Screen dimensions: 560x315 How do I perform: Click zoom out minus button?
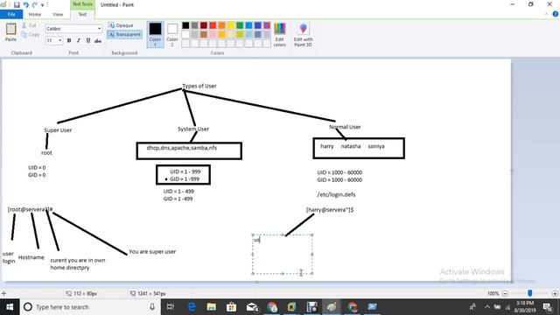click(505, 294)
